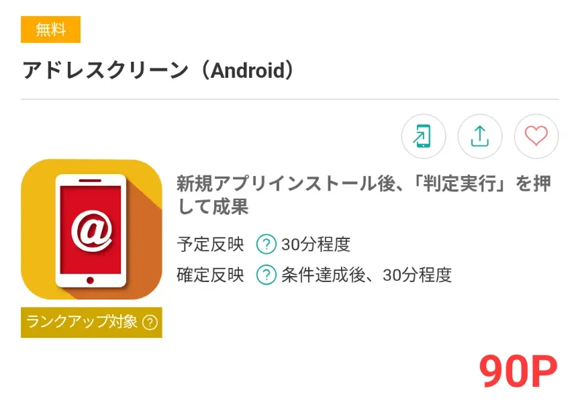Open help icon beside 予定反映

(266, 244)
